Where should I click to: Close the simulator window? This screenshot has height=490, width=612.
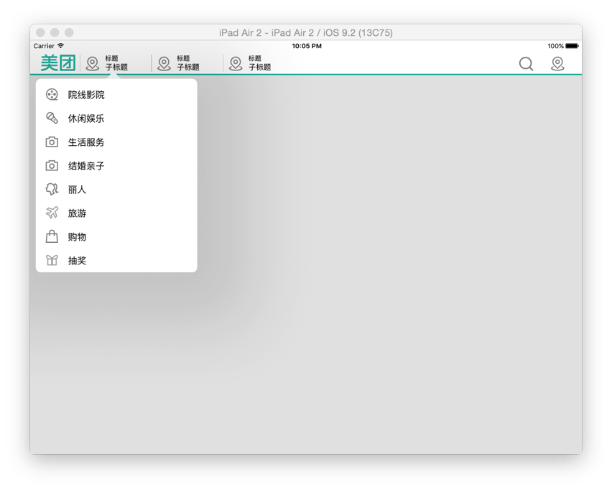tap(40, 32)
